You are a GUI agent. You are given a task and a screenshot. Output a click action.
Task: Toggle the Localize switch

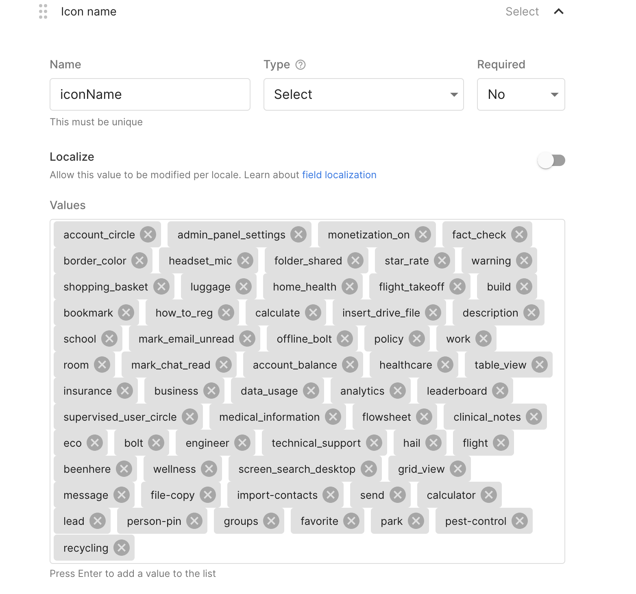pos(551,160)
